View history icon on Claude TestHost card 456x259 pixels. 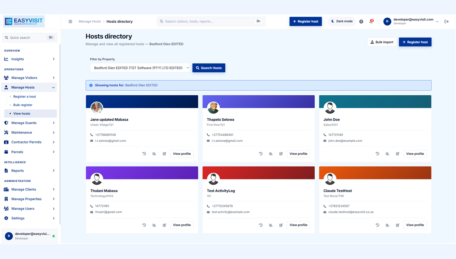pyautogui.click(x=377, y=225)
